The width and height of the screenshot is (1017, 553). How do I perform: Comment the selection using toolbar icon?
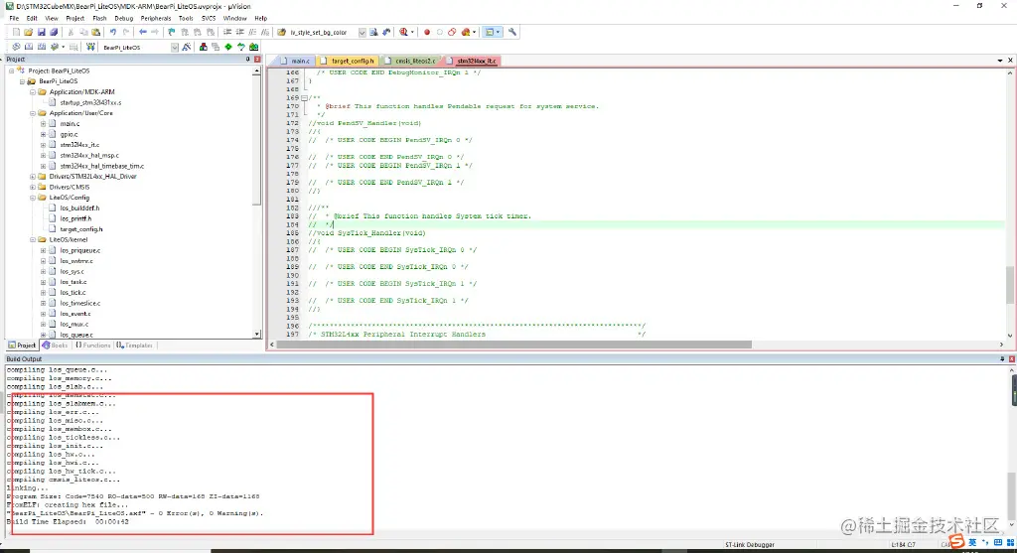[252, 32]
